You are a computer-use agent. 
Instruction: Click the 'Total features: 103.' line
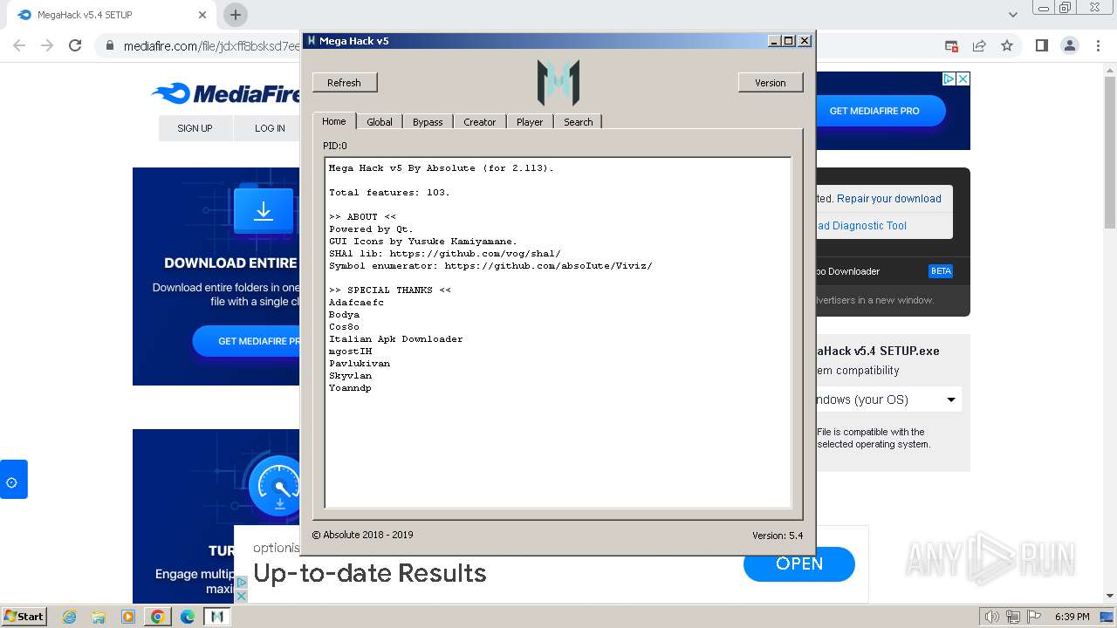(x=389, y=193)
